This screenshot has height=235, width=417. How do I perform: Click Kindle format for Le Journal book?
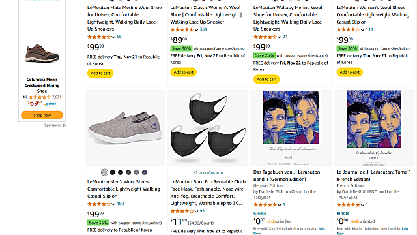[x=343, y=213]
